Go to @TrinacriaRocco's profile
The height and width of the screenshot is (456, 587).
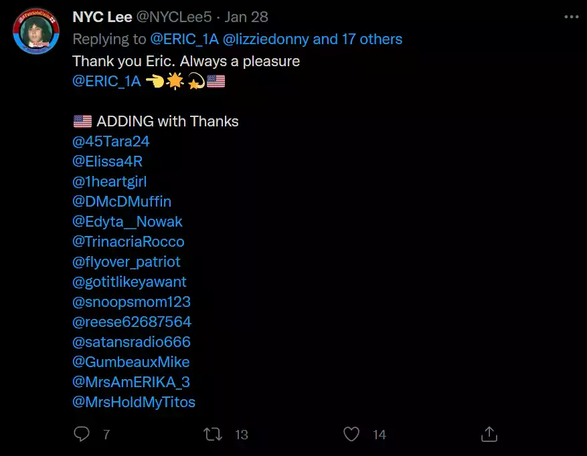[128, 242]
